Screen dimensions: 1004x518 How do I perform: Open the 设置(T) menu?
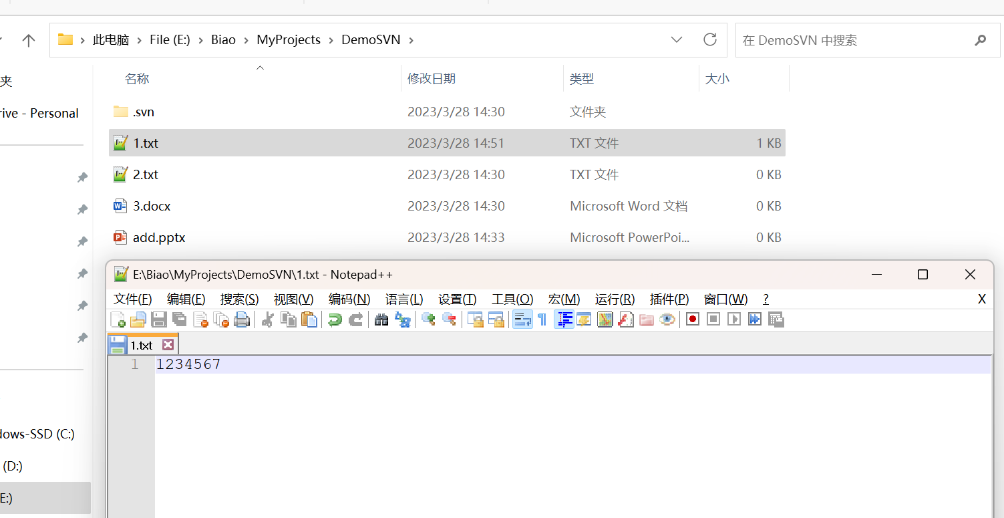458,299
